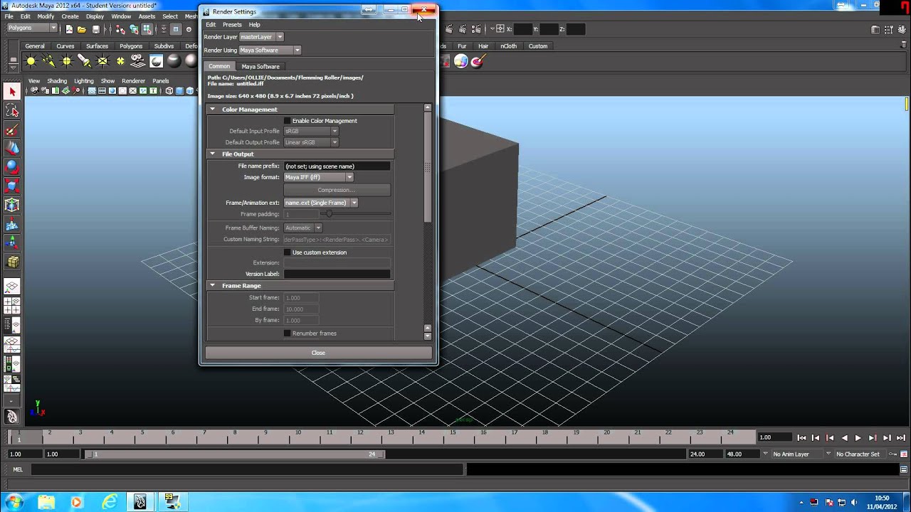
Task: Go to start of playback range
Action: pyautogui.click(x=801, y=438)
